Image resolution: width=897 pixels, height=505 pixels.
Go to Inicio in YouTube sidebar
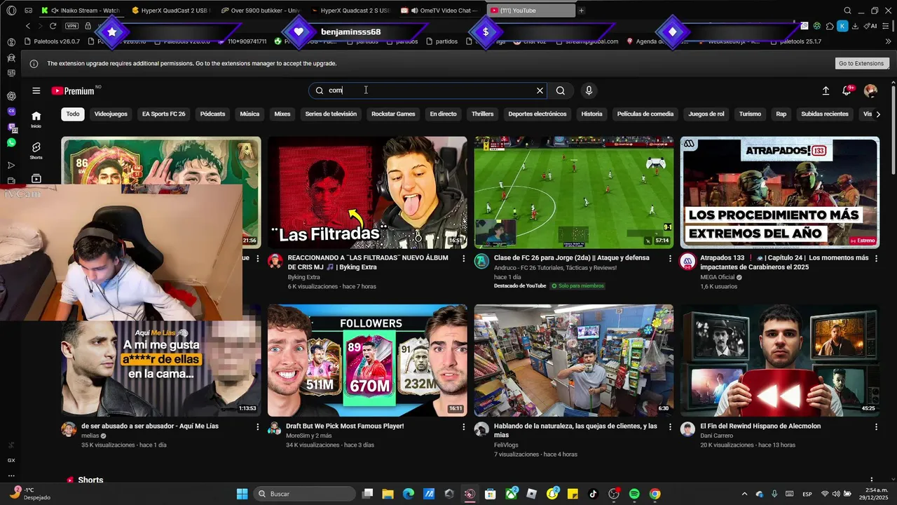[36, 119]
